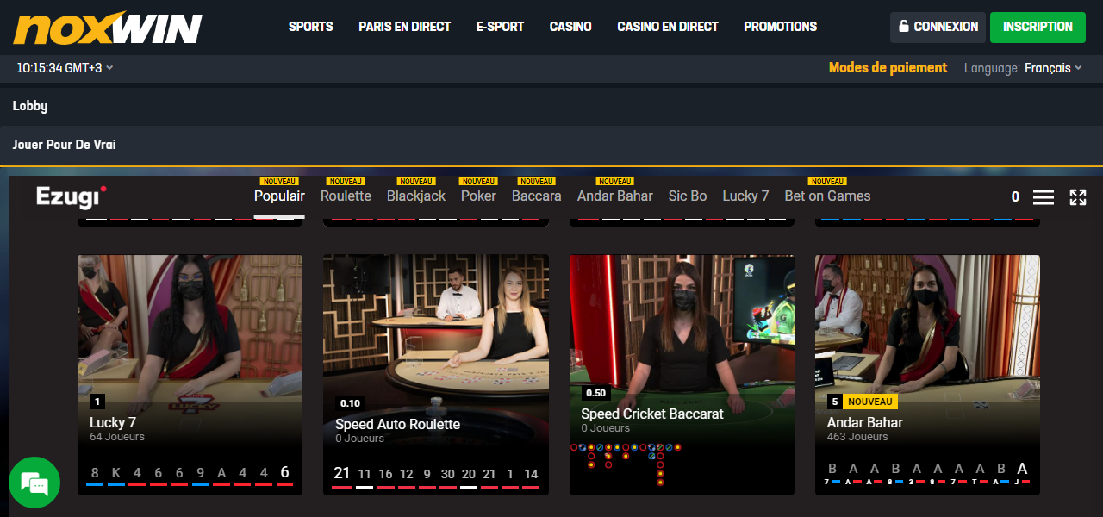Click the NOUVEAU badge above Andar Bahar
The width and height of the screenshot is (1103, 517).
[x=614, y=181]
